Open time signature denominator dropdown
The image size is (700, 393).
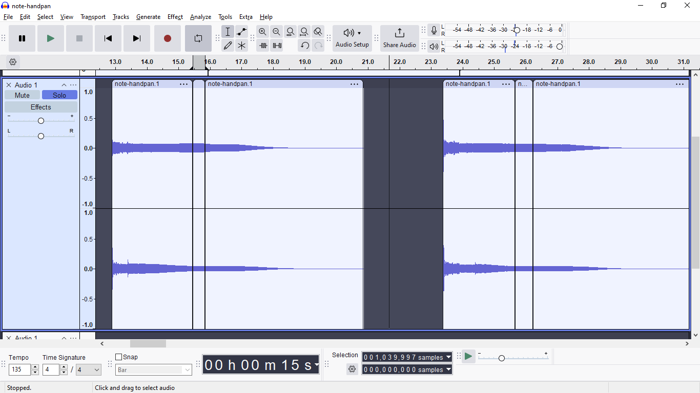pos(89,369)
